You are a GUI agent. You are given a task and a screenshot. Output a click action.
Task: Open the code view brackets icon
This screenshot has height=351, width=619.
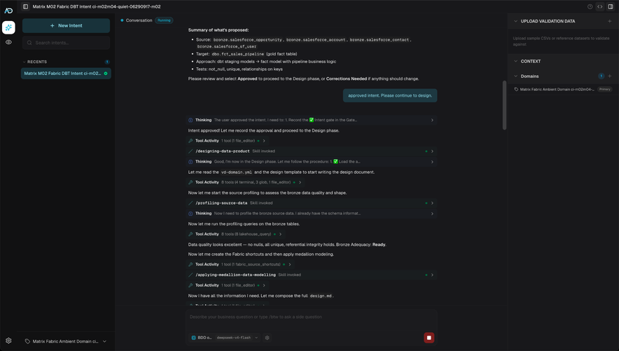[x=599, y=7]
